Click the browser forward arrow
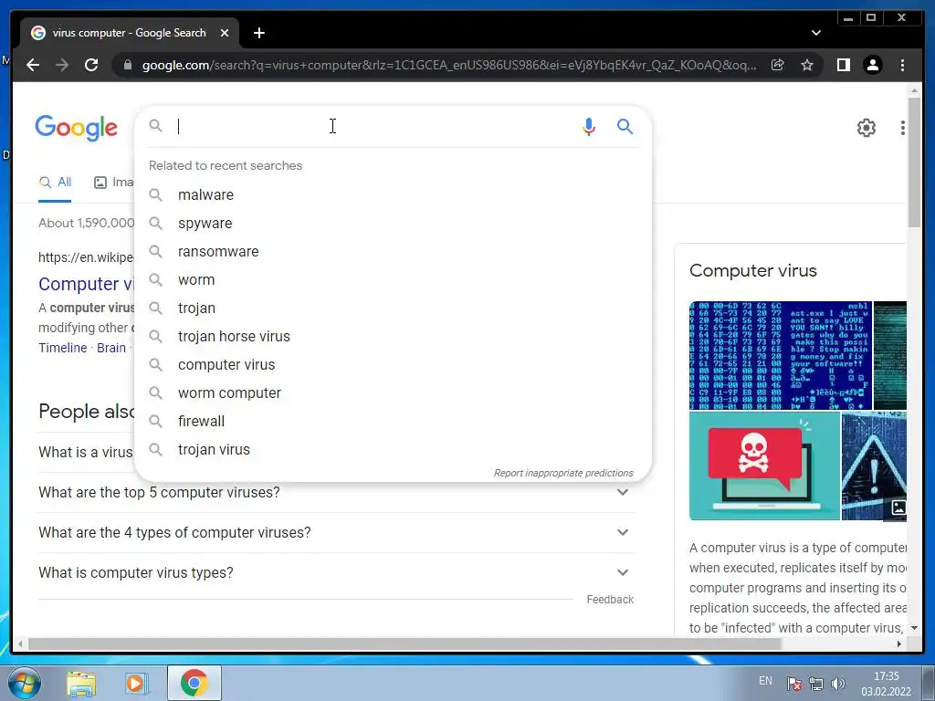The height and width of the screenshot is (701, 935). [62, 65]
